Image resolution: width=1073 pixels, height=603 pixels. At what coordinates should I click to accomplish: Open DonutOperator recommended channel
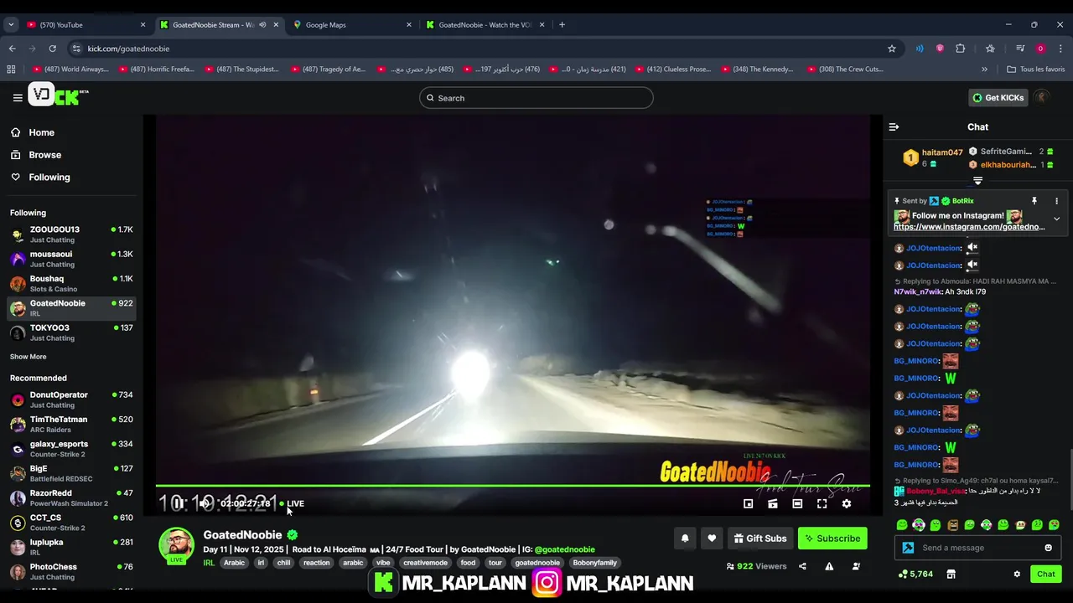[x=71, y=399]
